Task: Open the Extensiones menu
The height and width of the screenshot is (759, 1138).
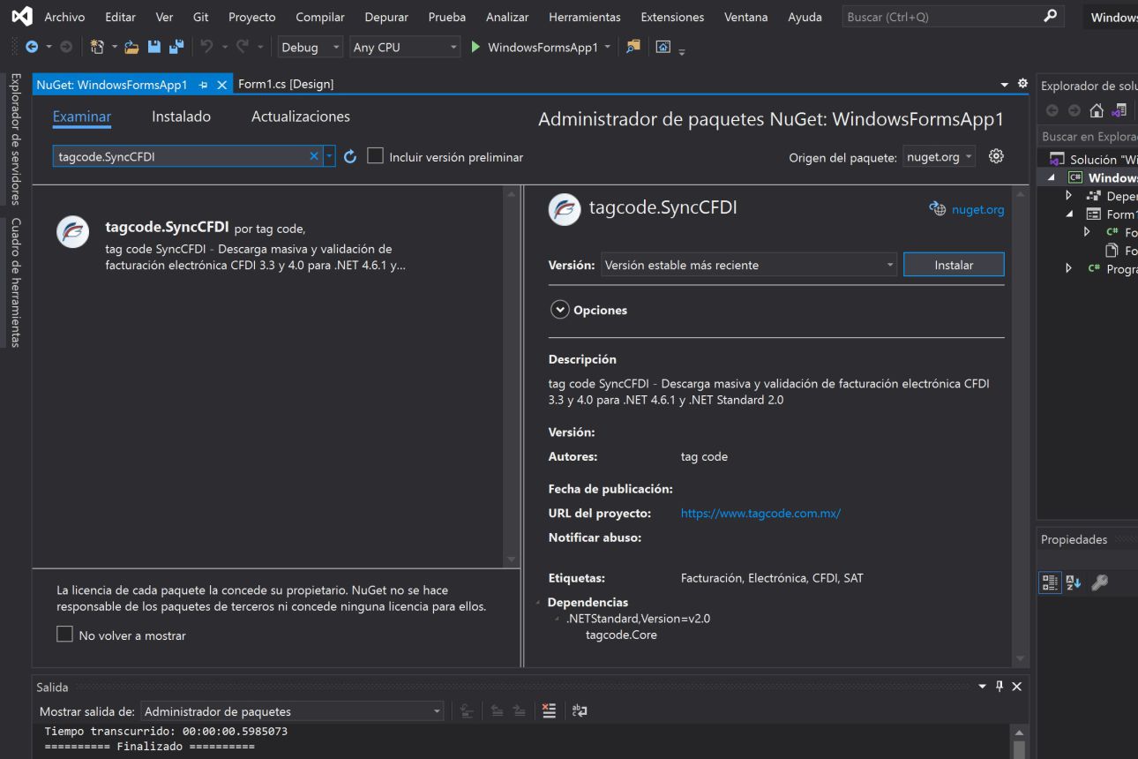Action: [x=672, y=17]
